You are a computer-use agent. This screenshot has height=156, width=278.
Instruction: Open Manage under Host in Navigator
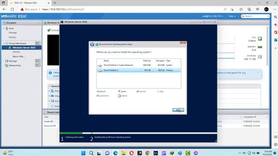click(13, 33)
